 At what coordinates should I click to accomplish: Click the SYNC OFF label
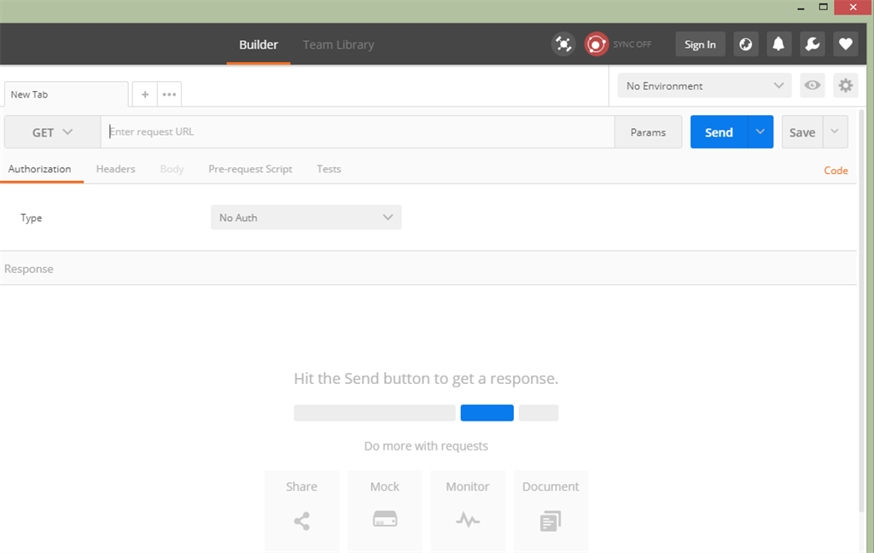pos(632,44)
